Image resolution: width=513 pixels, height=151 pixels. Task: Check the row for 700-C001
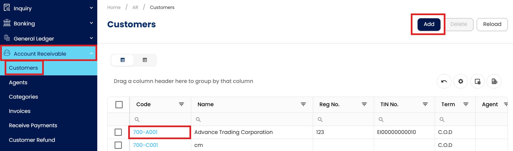tap(118, 145)
